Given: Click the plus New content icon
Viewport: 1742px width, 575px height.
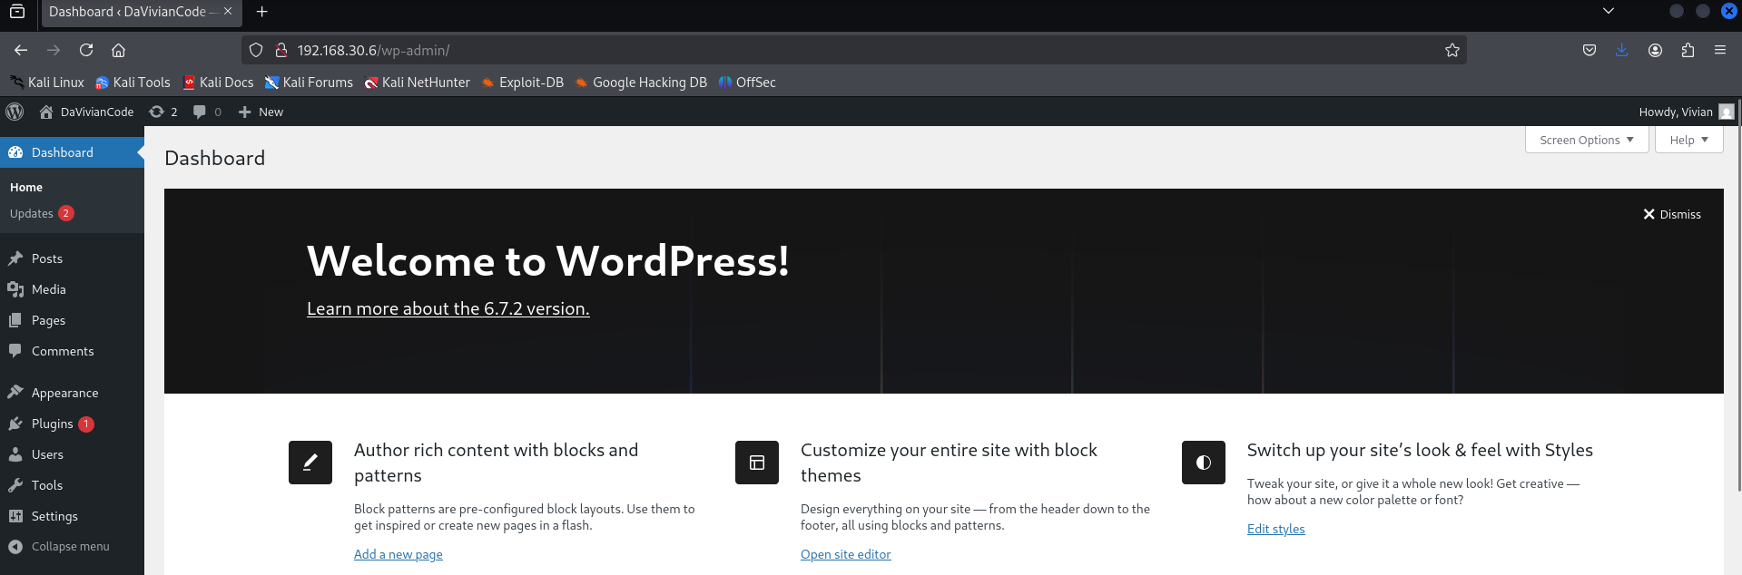Looking at the screenshot, I should click(x=244, y=112).
